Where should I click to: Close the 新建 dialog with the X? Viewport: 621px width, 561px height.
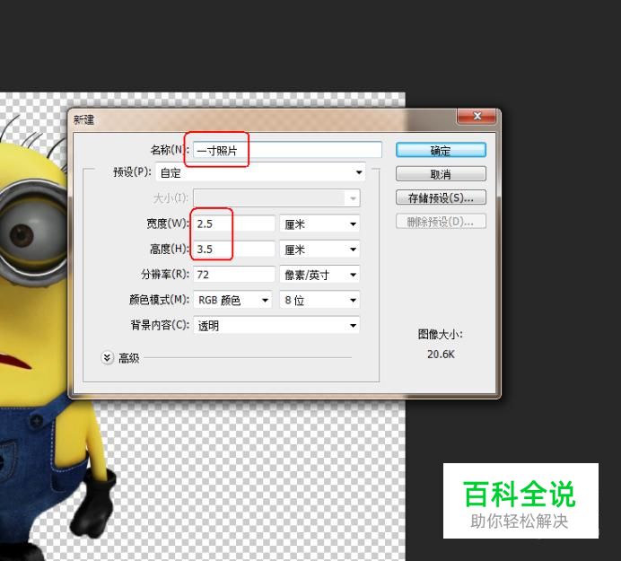tap(477, 116)
